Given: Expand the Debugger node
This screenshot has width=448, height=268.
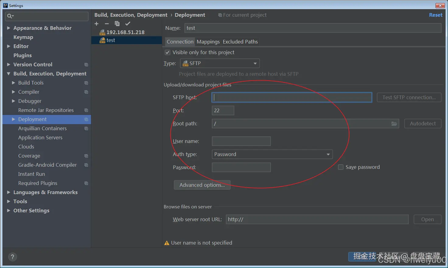Looking at the screenshot, I should [x=13, y=101].
